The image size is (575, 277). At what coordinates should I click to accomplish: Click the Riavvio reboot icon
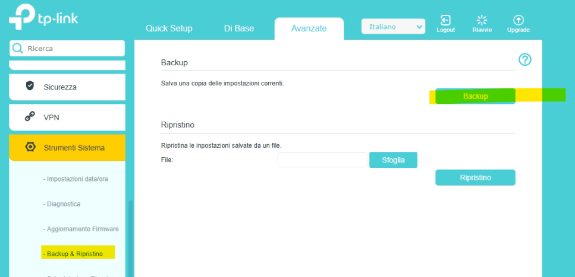click(482, 20)
